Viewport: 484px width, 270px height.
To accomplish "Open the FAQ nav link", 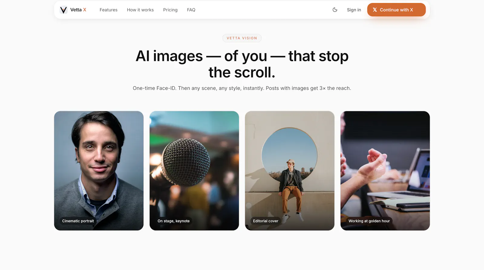I will click(x=191, y=10).
